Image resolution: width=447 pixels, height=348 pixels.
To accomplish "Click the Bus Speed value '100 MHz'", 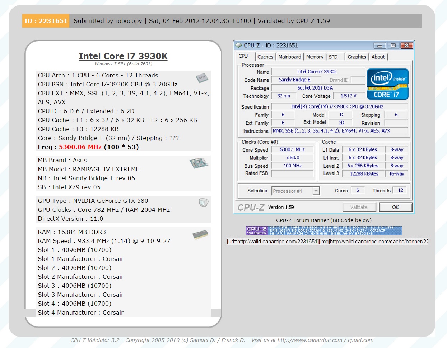I will pyautogui.click(x=292, y=166).
